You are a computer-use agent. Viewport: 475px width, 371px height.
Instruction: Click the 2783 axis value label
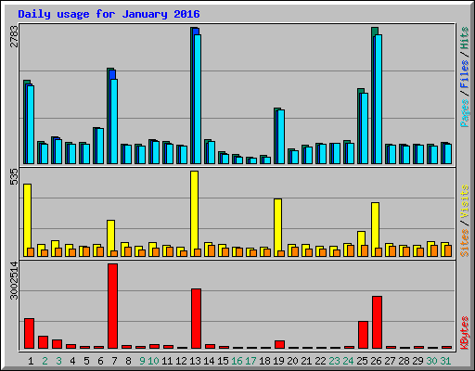[15, 36]
